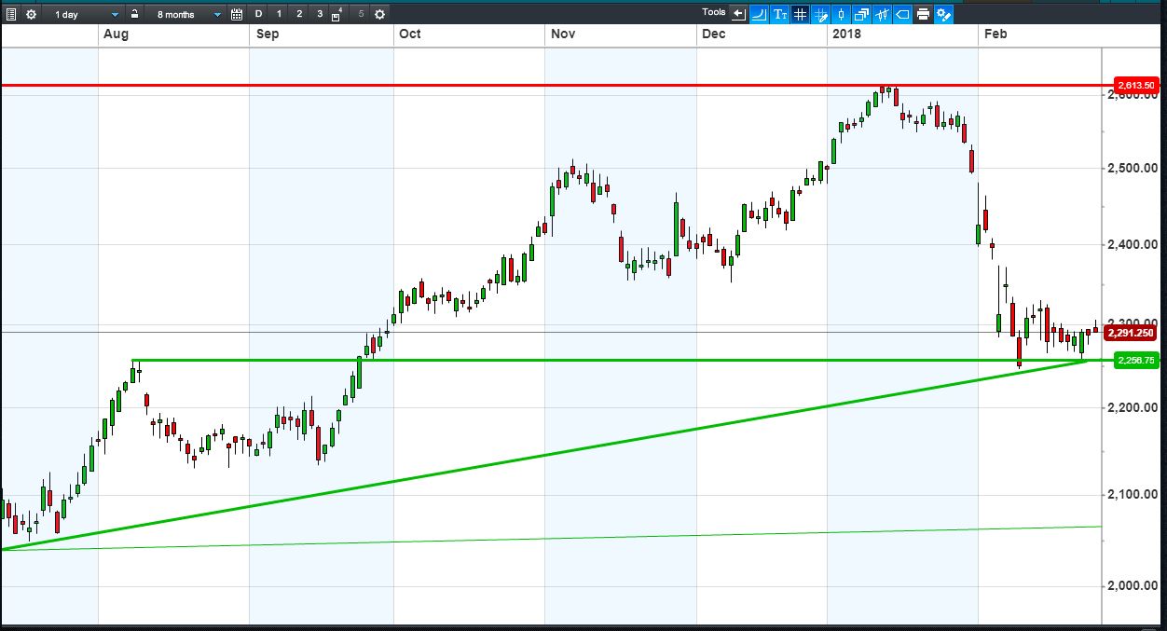Toggle the chart gridlines button
The image size is (1167, 631).
click(801, 14)
